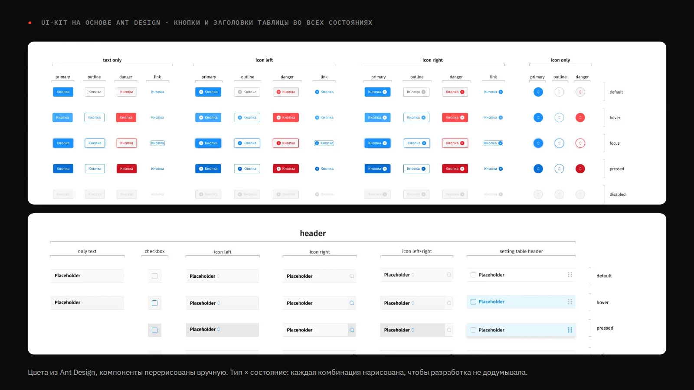Click the icon-left outline button in focus row
The width and height of the screenshot is (694, 390).
click(247, 143)
